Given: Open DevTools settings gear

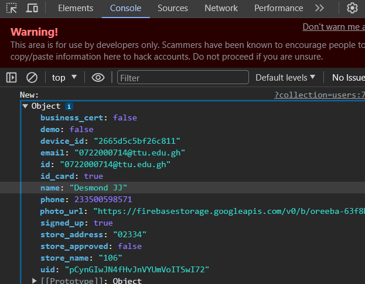Looking at the screenshot, I should [x=352, y=8].
